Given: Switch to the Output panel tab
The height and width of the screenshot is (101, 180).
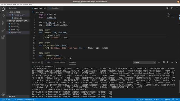Looking at the screenshot, I should (49, 62).
